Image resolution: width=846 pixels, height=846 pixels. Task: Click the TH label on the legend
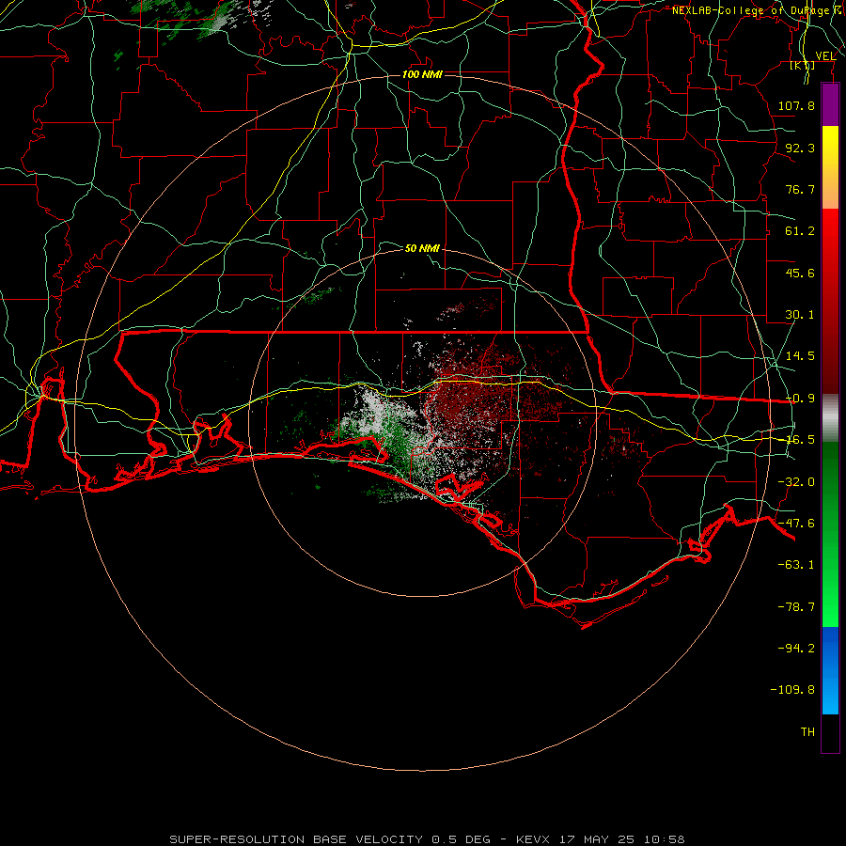coord(807,732)
